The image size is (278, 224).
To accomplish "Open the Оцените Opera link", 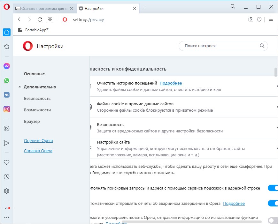I will coord(38,141).
